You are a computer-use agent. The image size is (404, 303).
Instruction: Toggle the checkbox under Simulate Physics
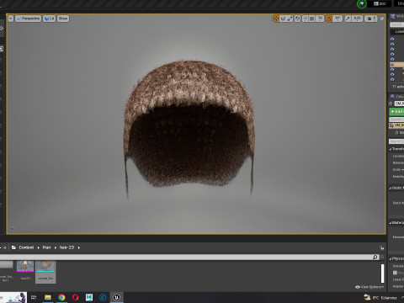pyautogui.click(x=395, y=273)
